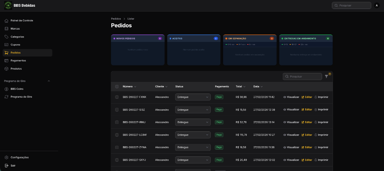Click the Produtos box icon
This screenshot has height=171, width=384.
6,68
